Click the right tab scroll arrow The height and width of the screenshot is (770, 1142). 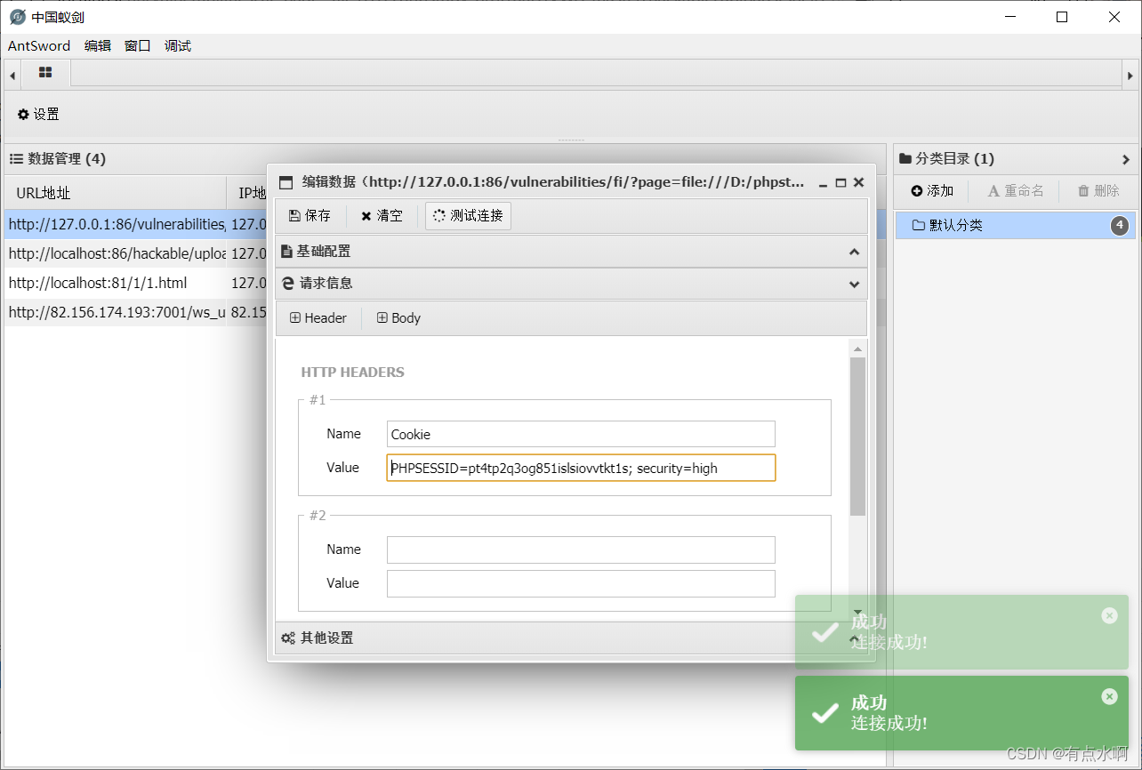[x=1130, y=76]
